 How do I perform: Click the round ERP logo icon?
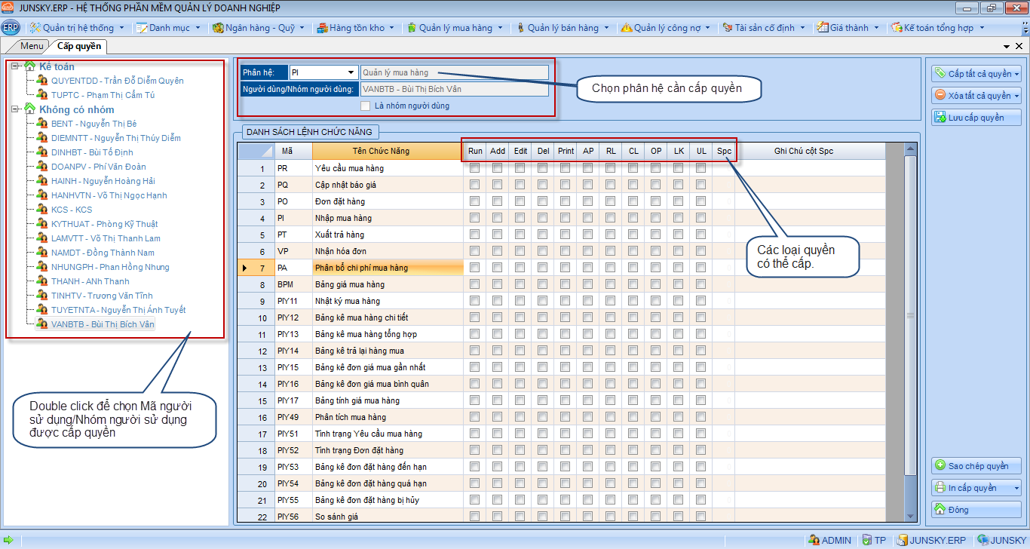tap(11, 28)
